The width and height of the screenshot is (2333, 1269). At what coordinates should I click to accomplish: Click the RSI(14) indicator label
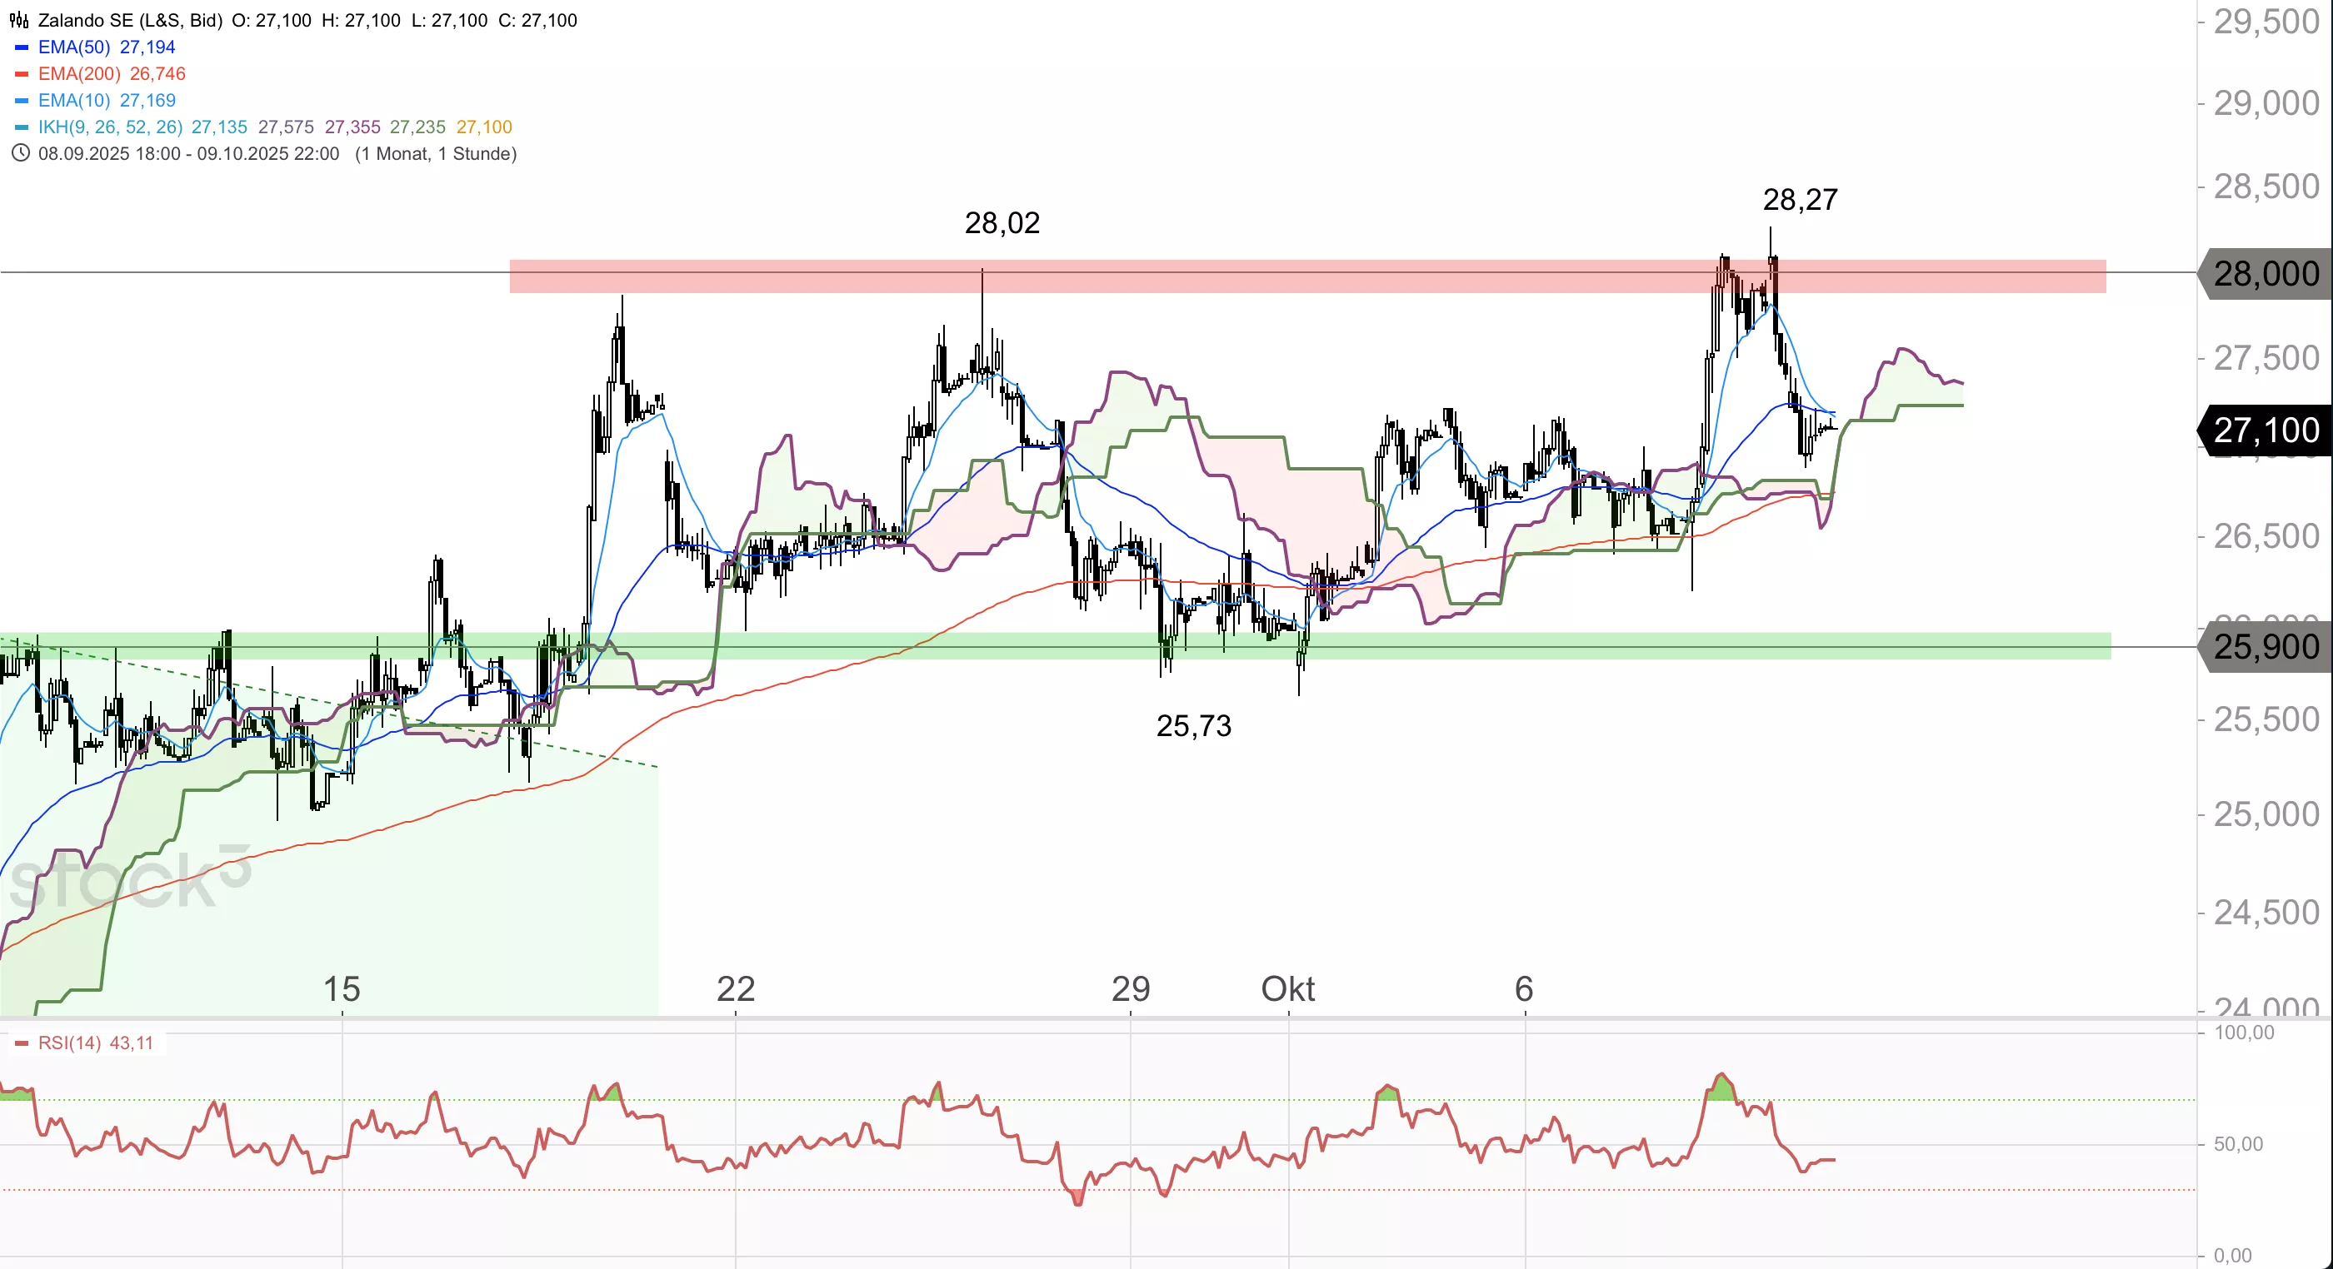[70, 1043]
